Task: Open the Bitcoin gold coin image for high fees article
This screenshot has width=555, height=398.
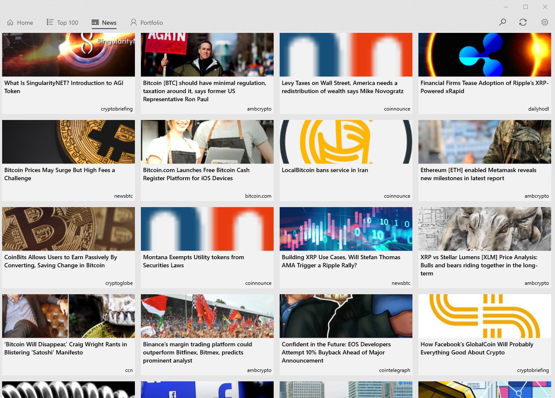Action: pos(68,142)
